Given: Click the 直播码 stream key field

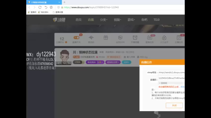Looking at the screenshot, I should point(171,78).
